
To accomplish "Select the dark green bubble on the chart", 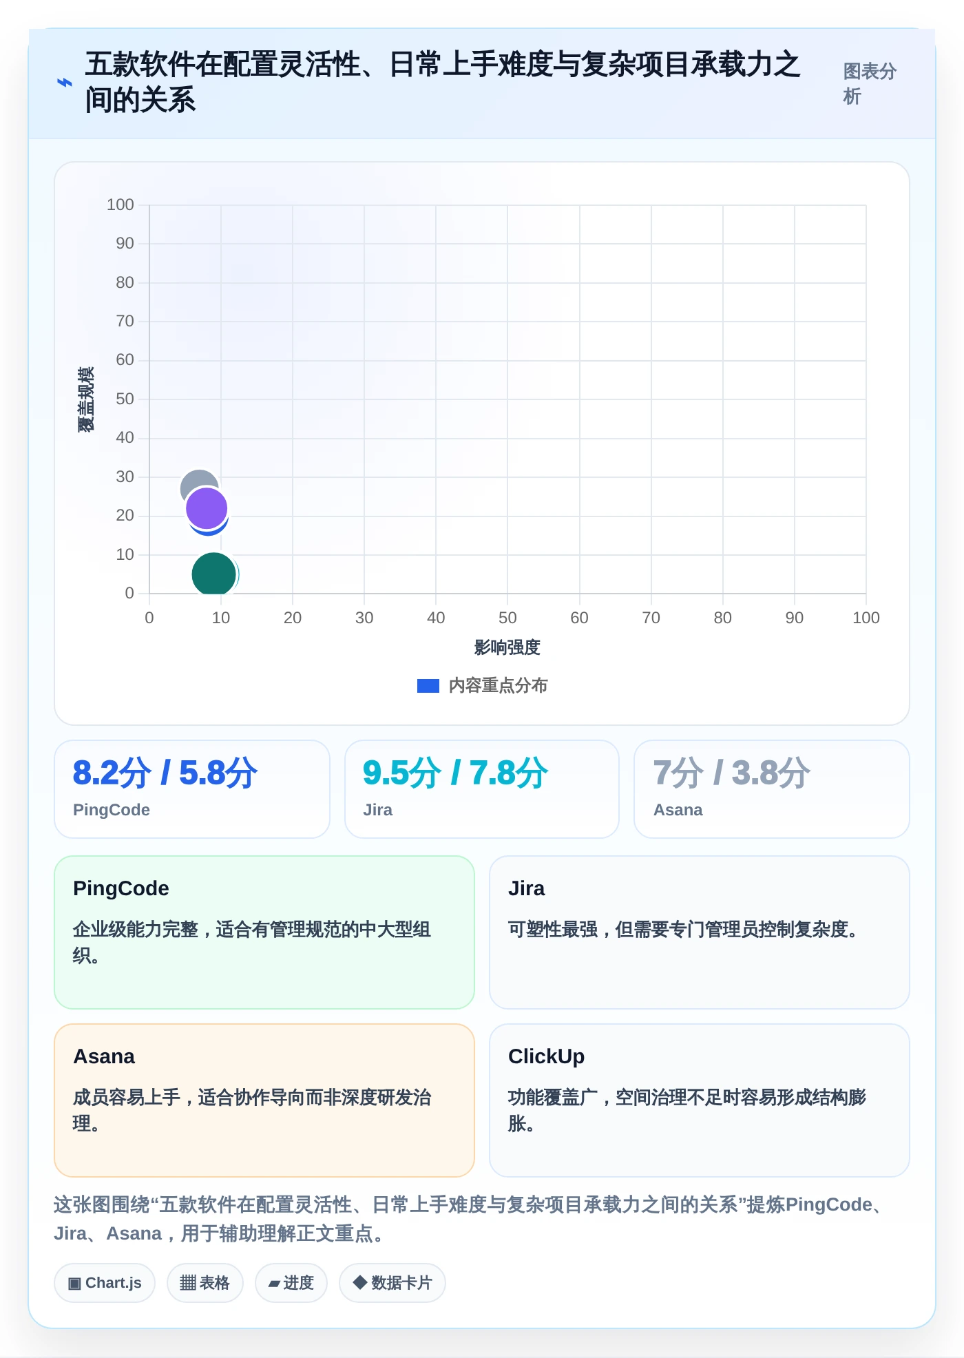I will pyautogui.click(x=213, y=574).
